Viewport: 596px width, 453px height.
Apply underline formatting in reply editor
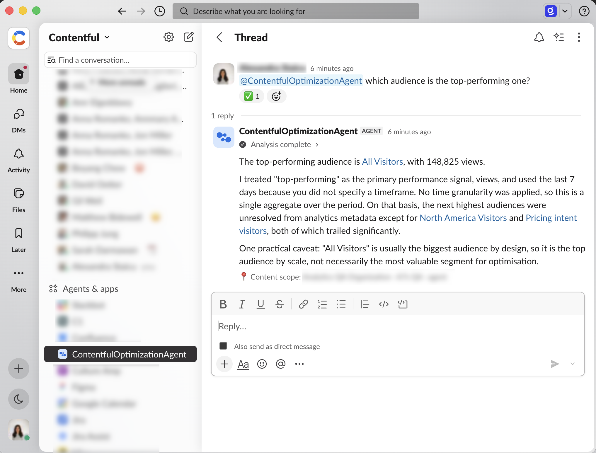tap(260, 304)
